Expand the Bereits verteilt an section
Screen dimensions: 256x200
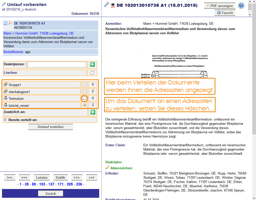coord(5,120)
